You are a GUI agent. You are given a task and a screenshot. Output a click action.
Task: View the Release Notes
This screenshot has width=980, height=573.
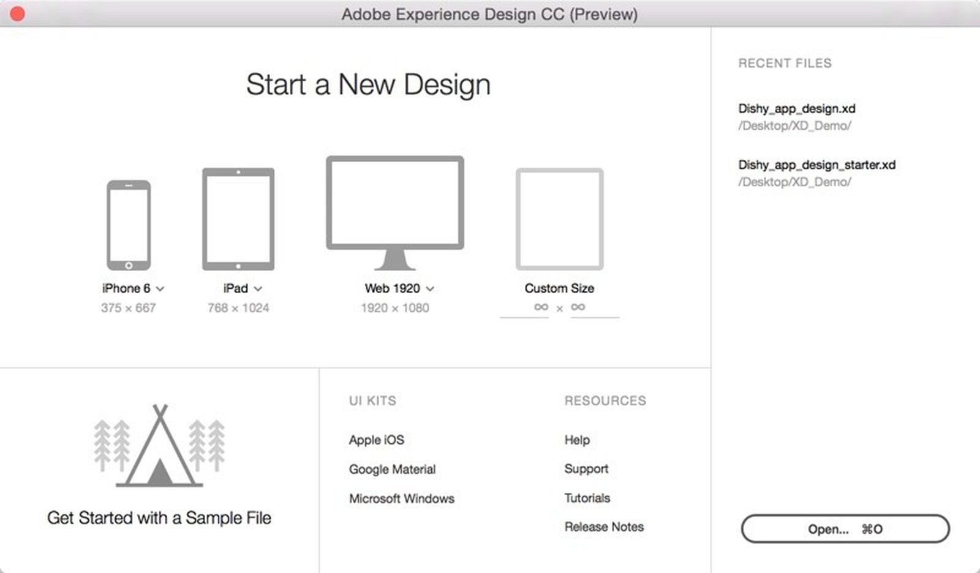coord(603,526)
